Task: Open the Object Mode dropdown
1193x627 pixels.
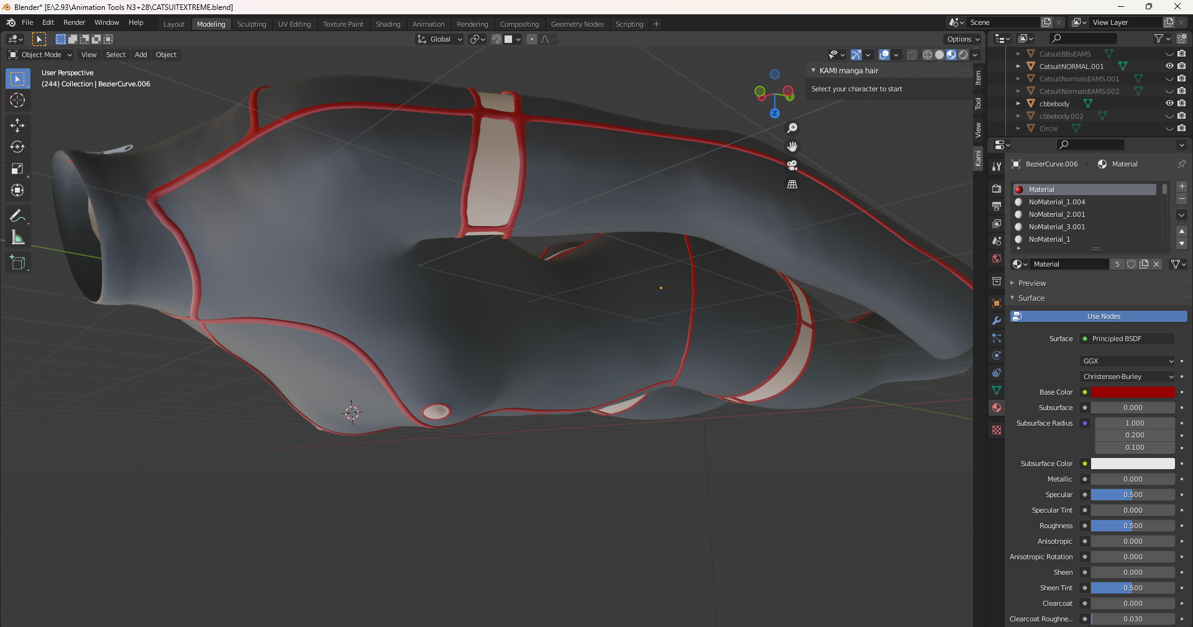Action: coord(40,55)
